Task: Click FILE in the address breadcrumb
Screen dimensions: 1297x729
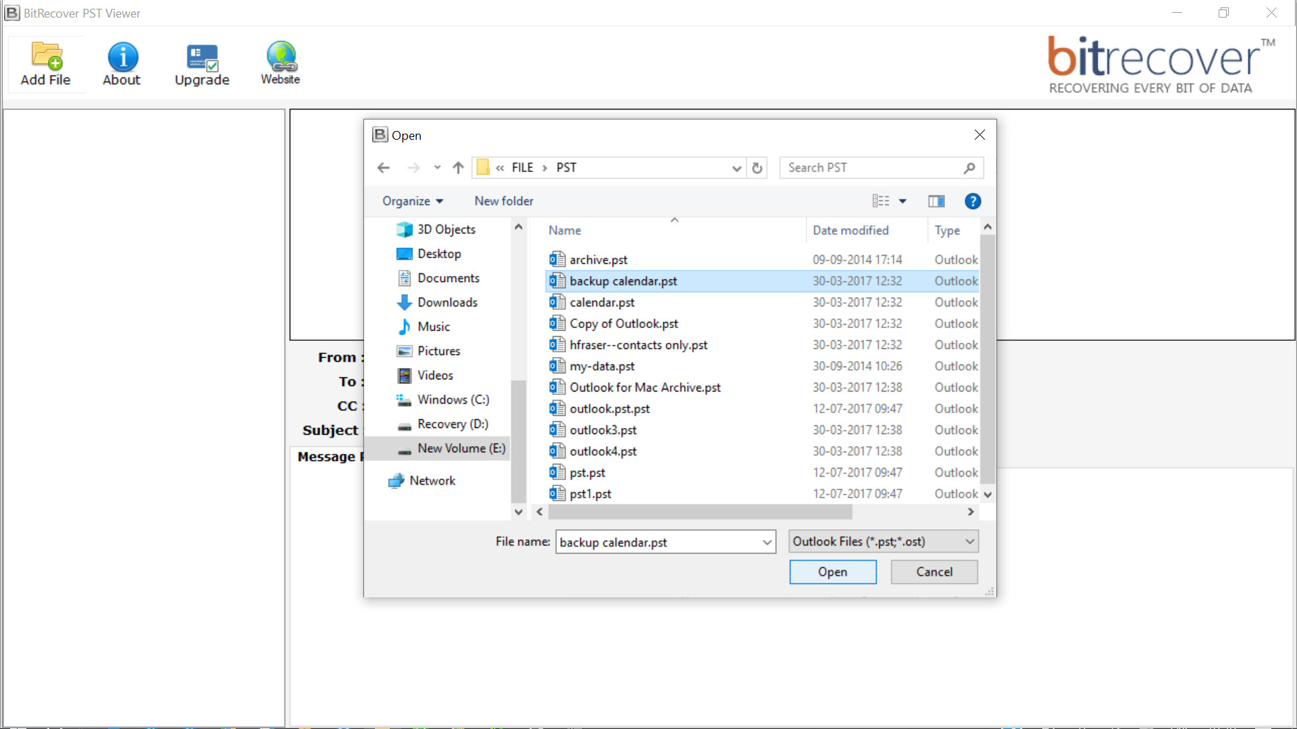Action: click(522, 167)
